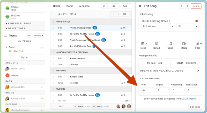Open the Bb key dropdown

[188, 26]
